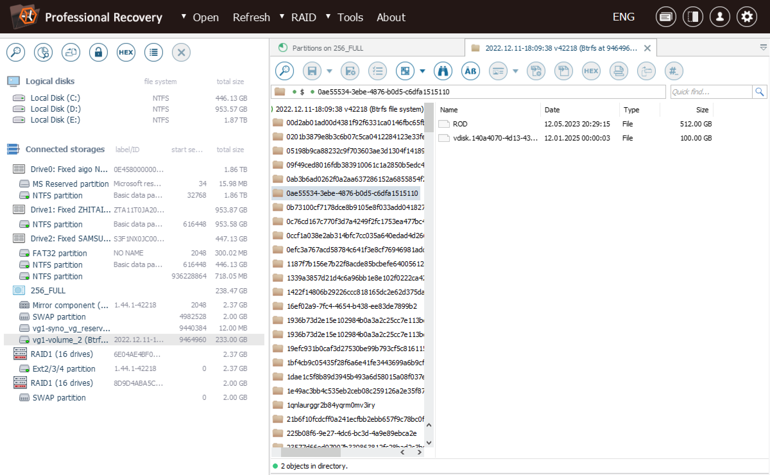Viewport: 770px width, 475px height.
Task: Click the open disk image icon in left toolbar
Action: coord(71,52)
